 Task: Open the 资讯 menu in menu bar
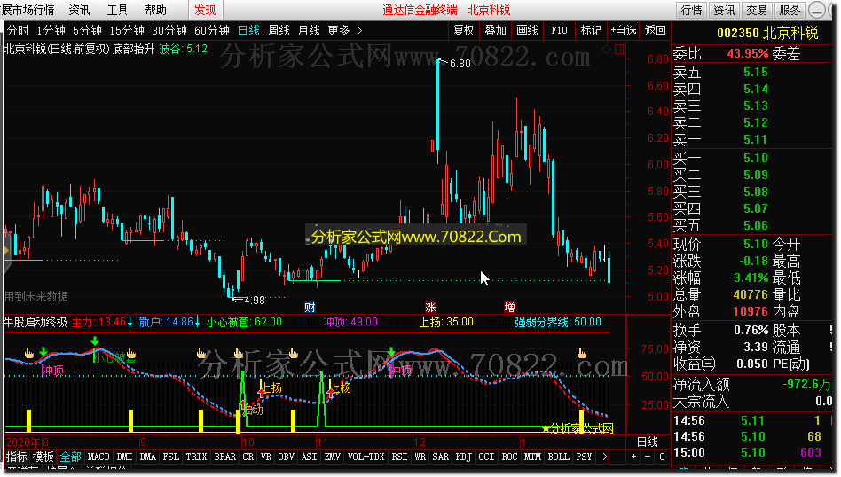[x=79, y=10]
